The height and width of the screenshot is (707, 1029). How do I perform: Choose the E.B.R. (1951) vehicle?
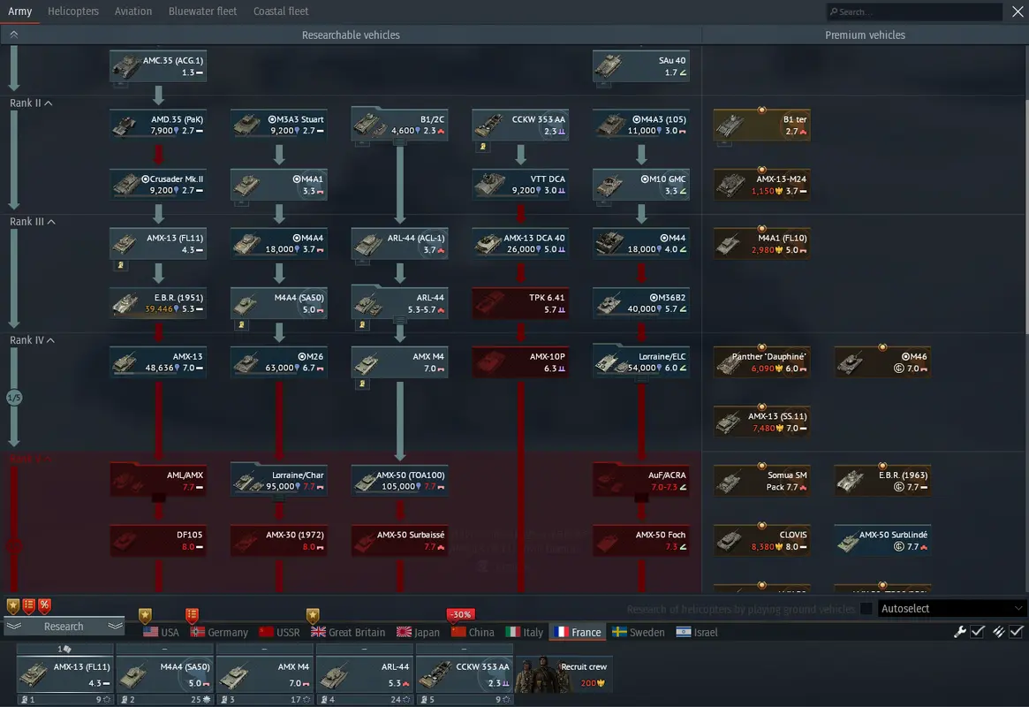pyautogui.click(x=158, y=303)
